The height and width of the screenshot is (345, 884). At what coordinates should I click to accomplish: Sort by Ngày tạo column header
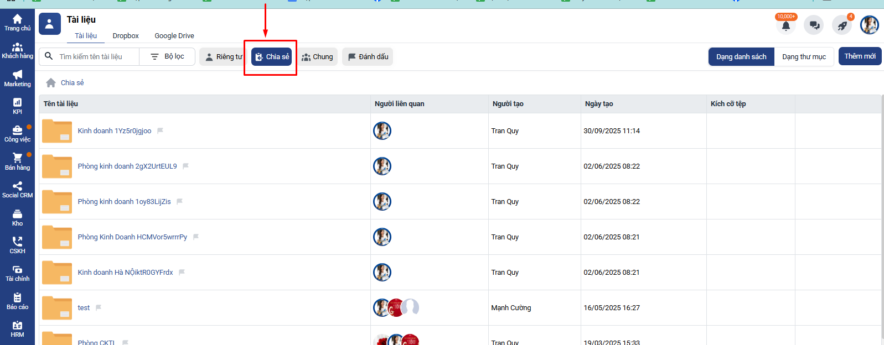599,104
